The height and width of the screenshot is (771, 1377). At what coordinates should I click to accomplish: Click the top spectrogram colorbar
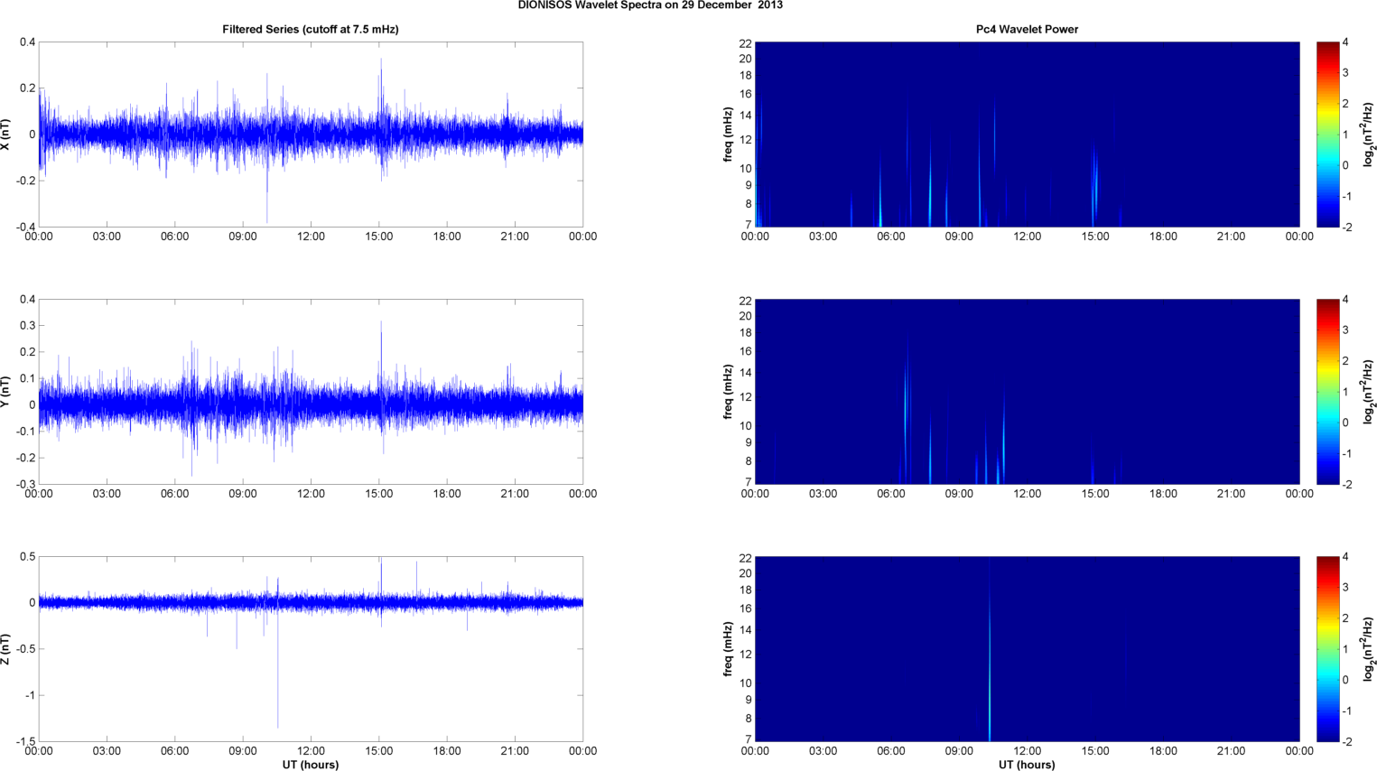point(1327,135)
